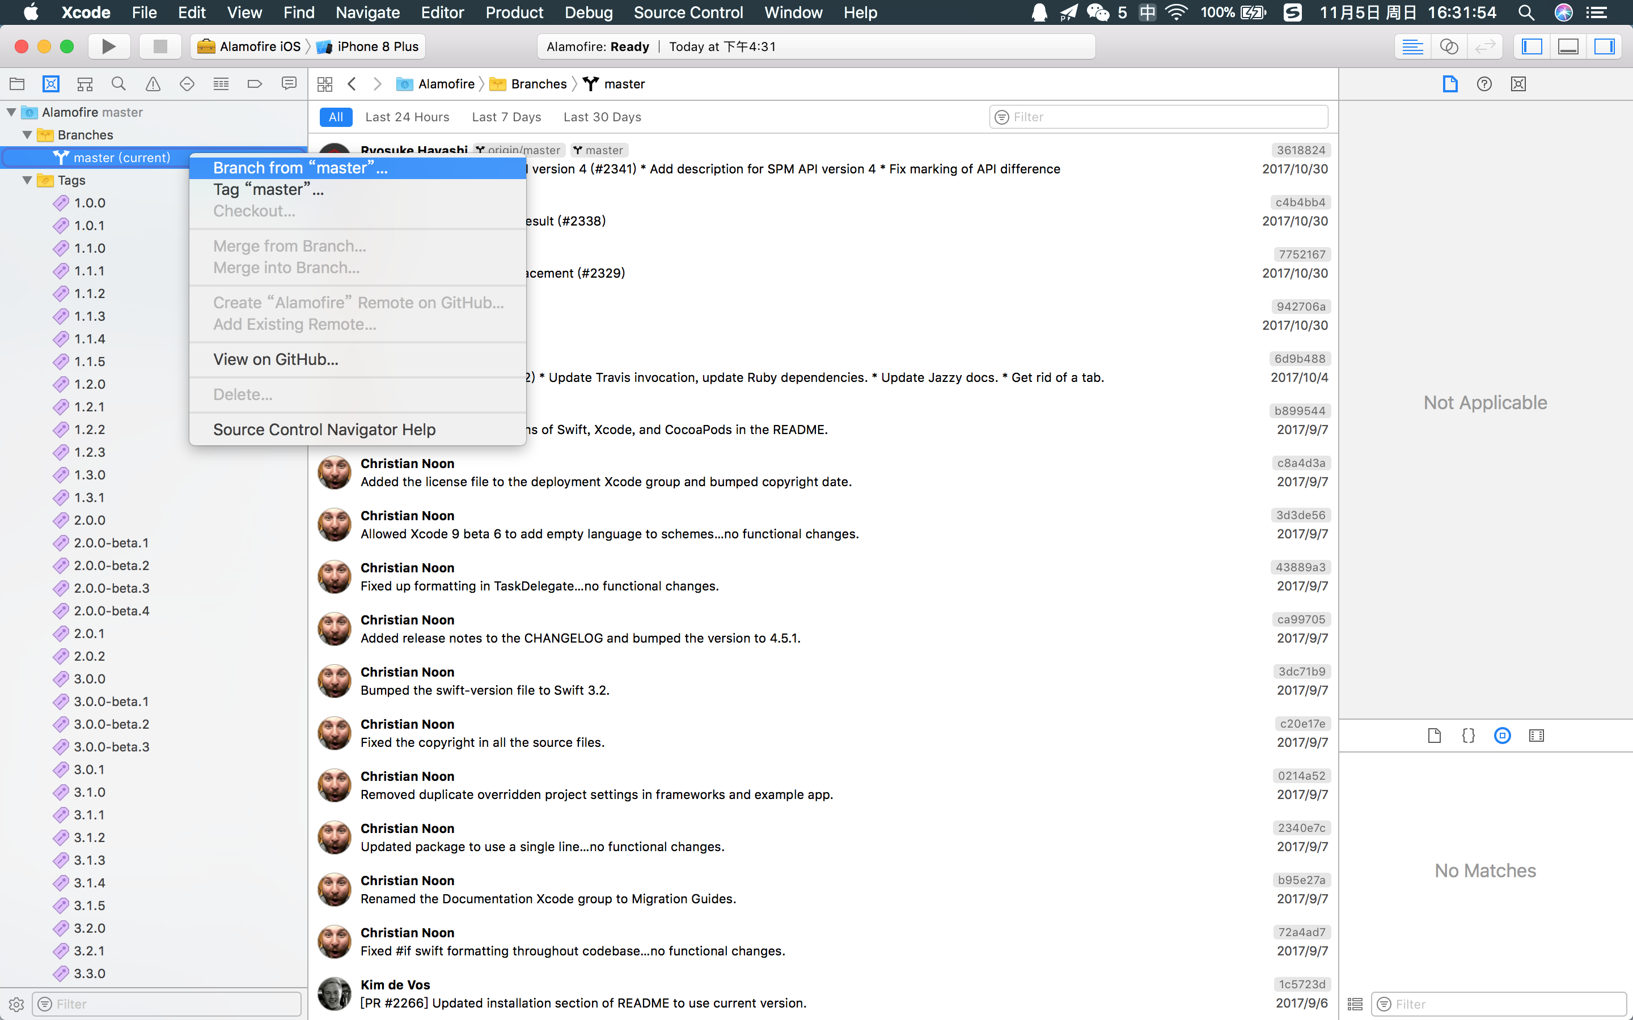Collapse the Branches folder disclosure triangle
1633x1020 pixels.
click(x=27, y=135)
